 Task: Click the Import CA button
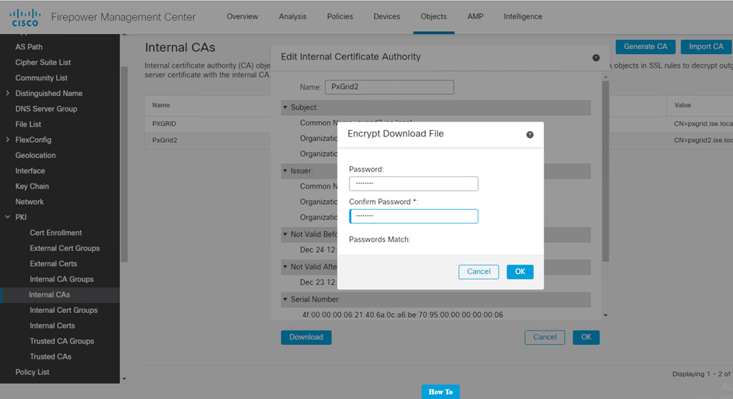coord(706,47)
